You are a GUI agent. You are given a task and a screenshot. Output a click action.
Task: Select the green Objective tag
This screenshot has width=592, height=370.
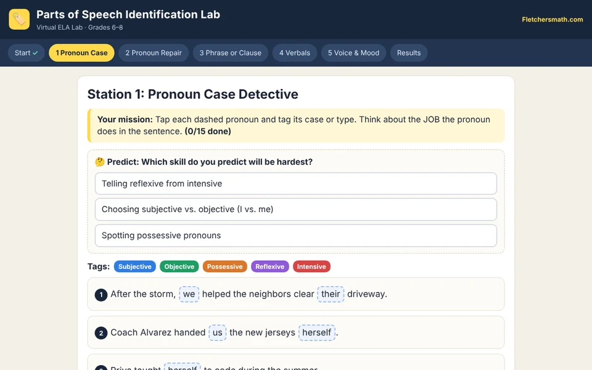point(179,266)
